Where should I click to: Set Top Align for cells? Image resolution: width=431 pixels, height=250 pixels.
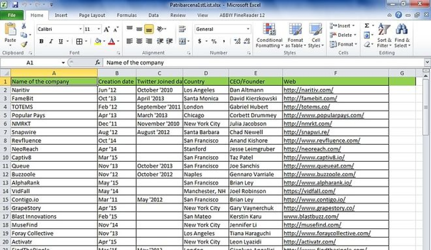[x=129, y=29]
